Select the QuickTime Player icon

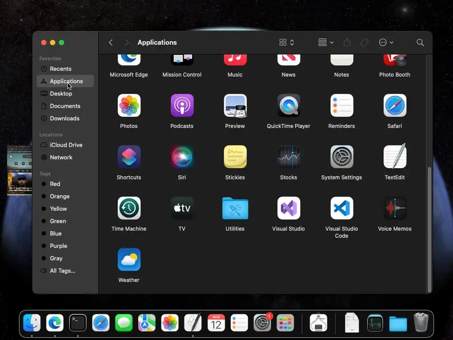click(288, 105)
